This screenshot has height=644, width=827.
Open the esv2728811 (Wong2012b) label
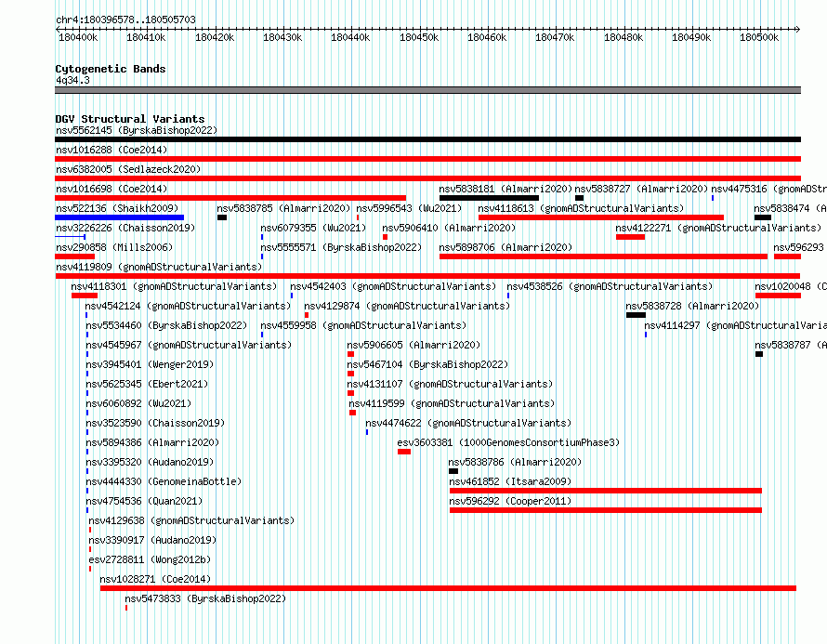click(x=150, y=559)
